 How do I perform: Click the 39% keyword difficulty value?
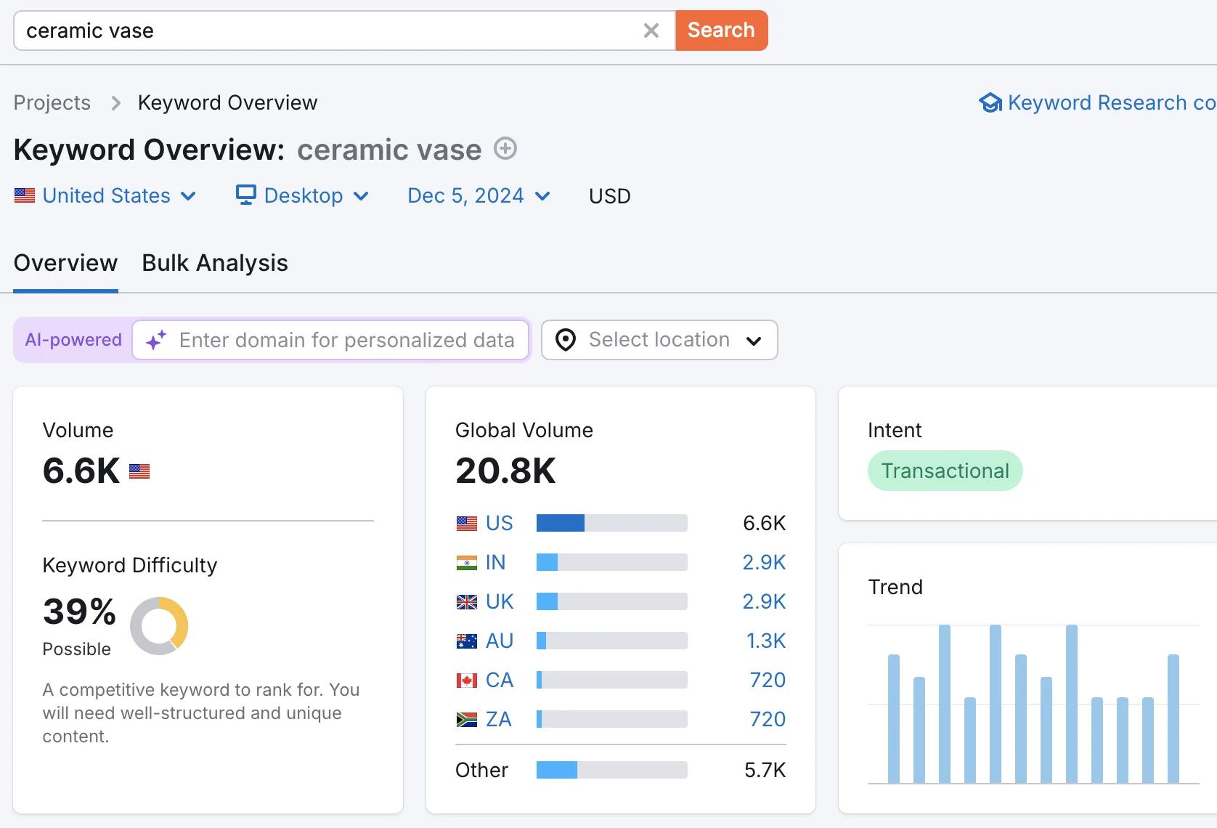click(x=79, y=612)
